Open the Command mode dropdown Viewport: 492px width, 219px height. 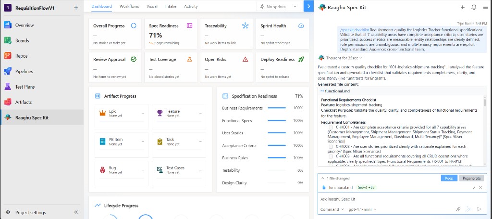click(x=332, y=209)
